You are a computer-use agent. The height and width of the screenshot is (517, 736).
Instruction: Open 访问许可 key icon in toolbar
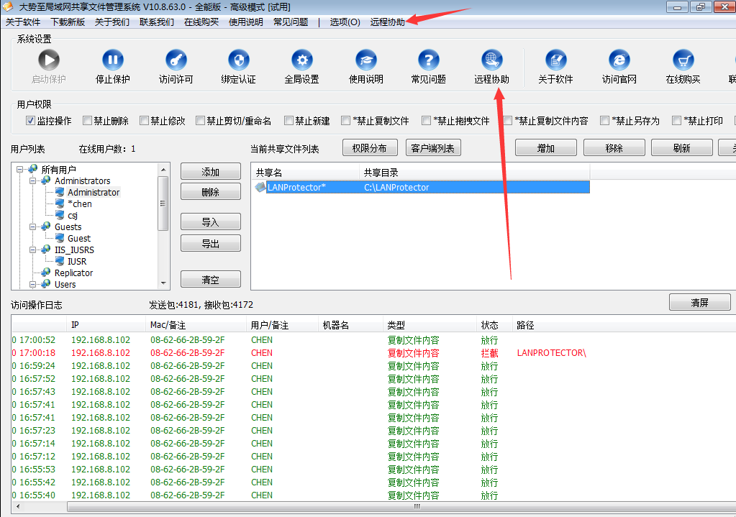176,60
